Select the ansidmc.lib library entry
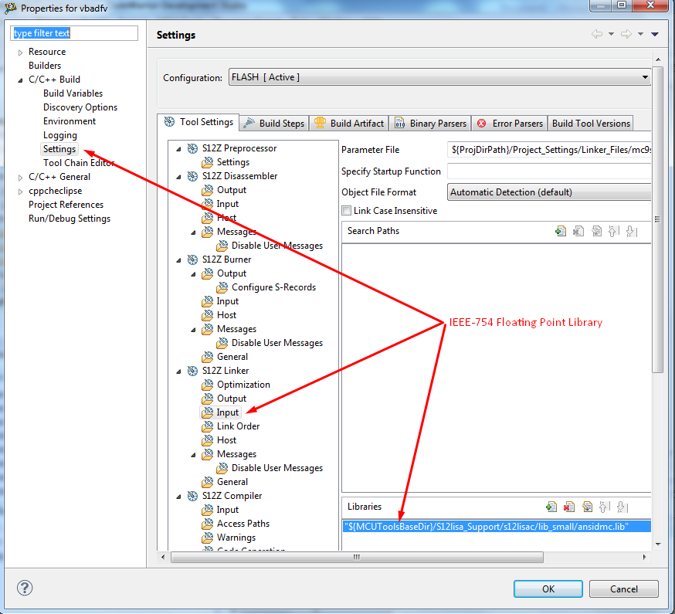The height and width of the screenshot is (614, 675). coord(497,527)
